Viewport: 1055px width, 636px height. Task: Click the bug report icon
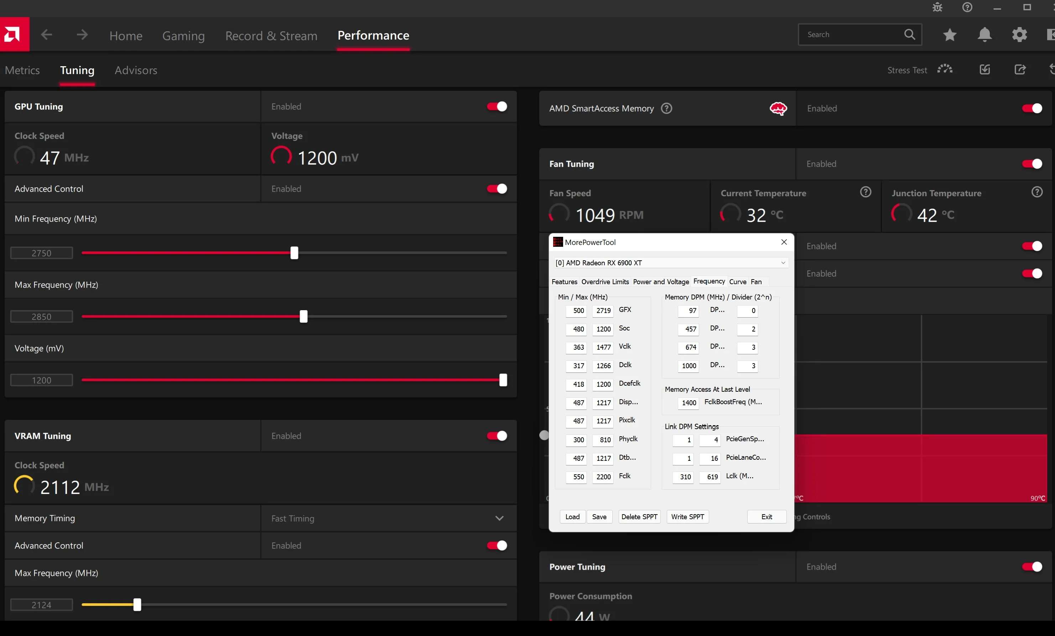[937, 7]
